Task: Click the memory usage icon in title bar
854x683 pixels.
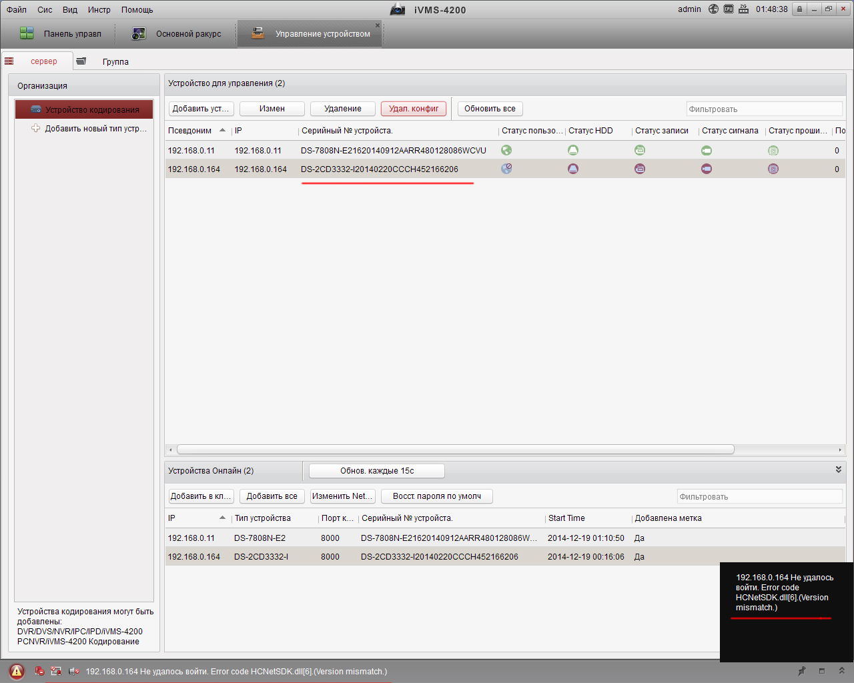Action: 743,9
